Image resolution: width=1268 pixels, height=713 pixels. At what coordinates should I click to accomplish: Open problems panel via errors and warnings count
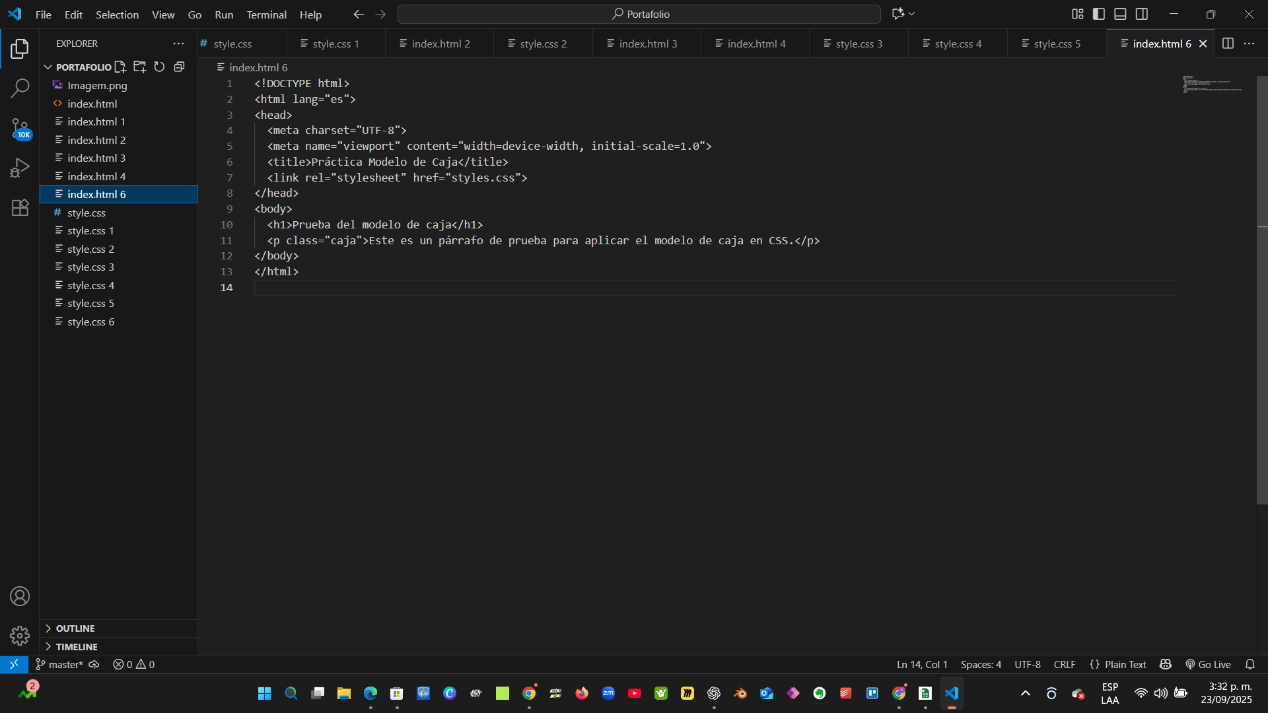click(x=133, y=664)
